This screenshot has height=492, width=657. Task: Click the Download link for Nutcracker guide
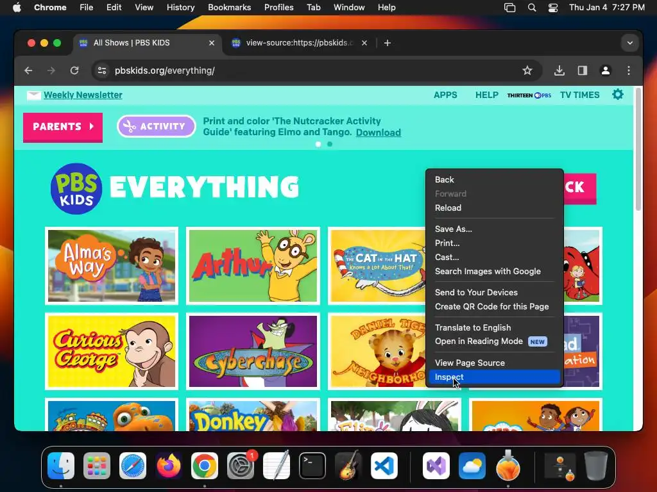[379, 133]
